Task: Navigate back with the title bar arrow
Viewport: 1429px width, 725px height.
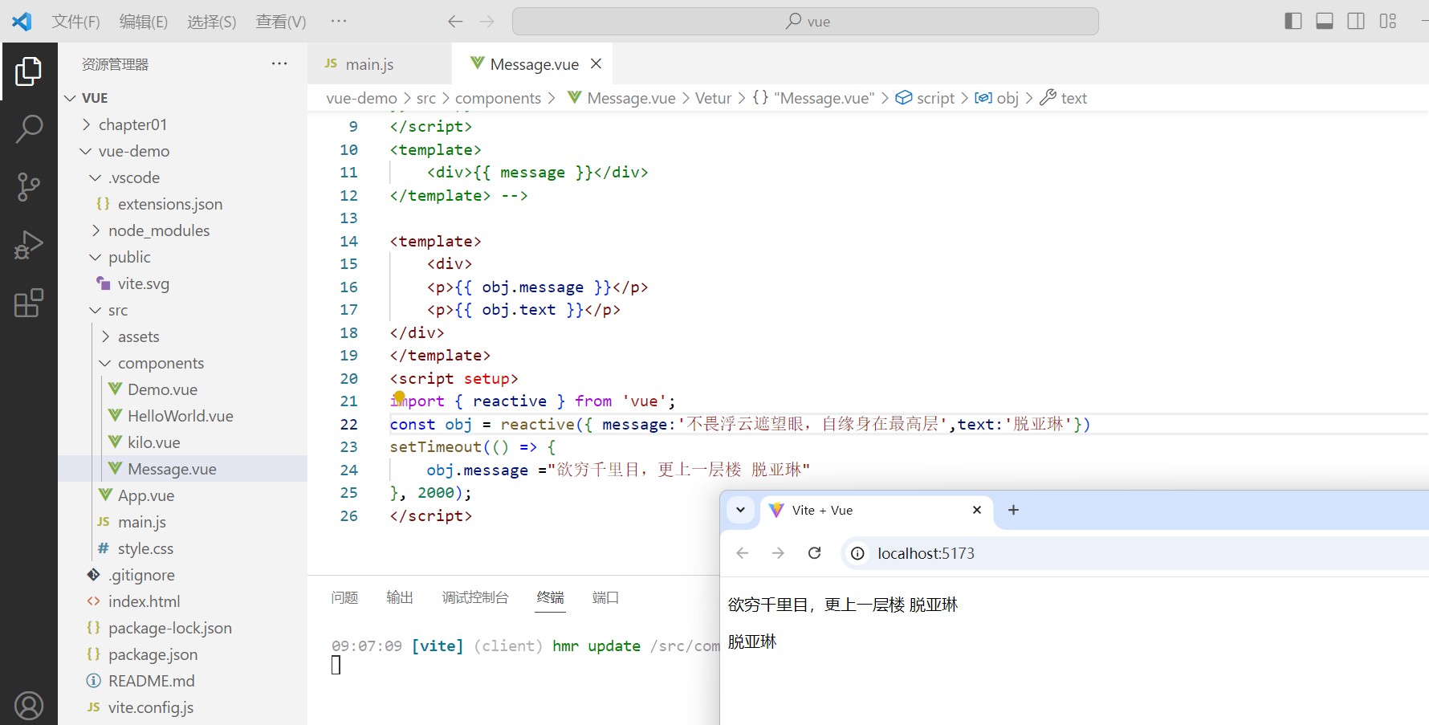Action: (455, 22)
